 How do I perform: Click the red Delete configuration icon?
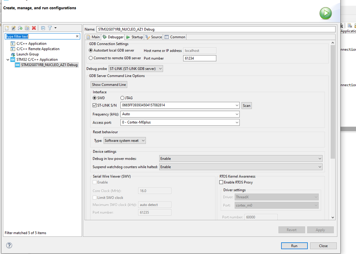click(34, 28)
